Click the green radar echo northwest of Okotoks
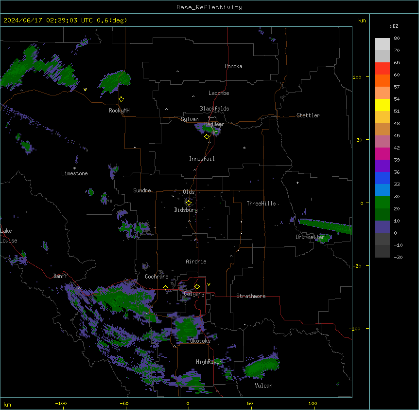 (x=187, y=329)
